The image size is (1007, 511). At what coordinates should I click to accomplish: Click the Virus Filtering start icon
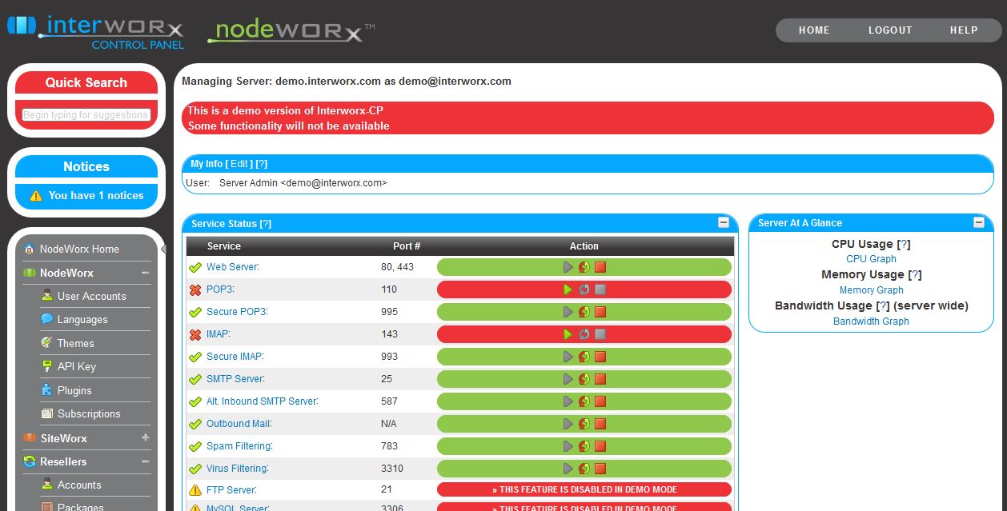click(x=568, y=469)
